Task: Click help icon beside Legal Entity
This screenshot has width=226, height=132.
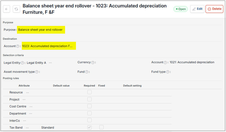Action: click(x=22, y=63)
